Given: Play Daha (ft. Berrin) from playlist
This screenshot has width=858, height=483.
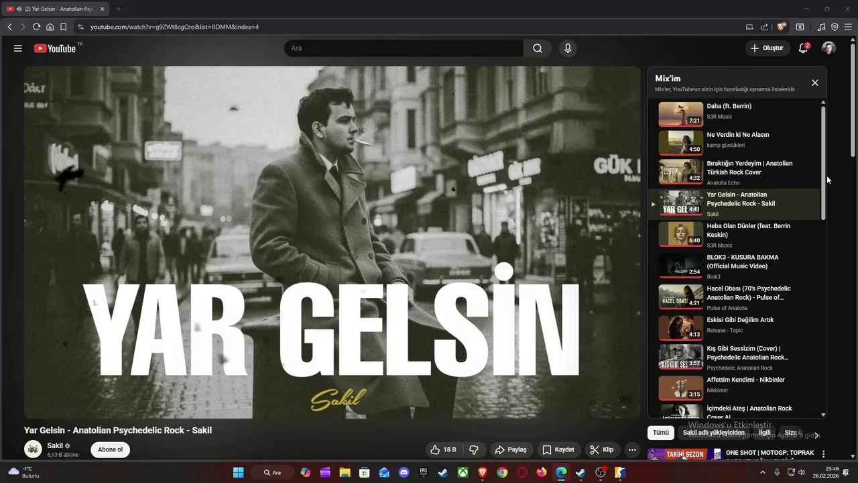Looking at the screenshot, I should 734,113.
